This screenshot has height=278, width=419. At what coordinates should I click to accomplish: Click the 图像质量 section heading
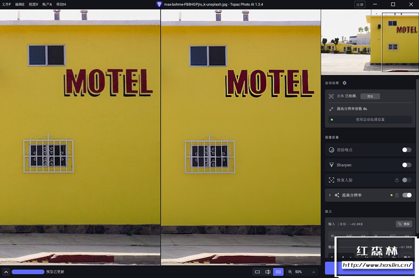coord(332,137)
